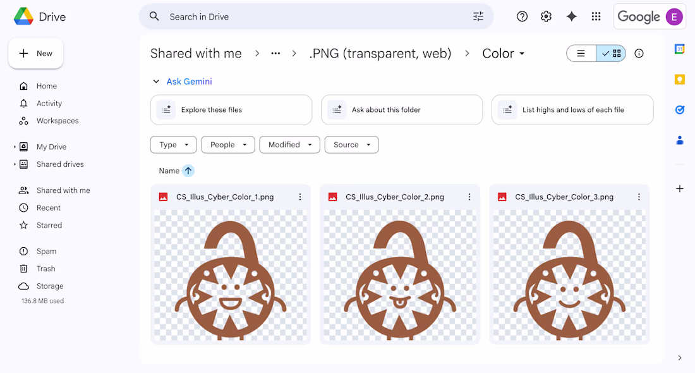
Task: Open more actions for CS_Illus_Cyber_Color_2.png
Action: tap(469, 197)
